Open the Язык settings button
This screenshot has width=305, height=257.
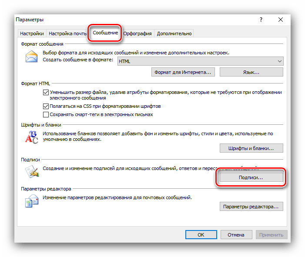click(x=251, y=72)
